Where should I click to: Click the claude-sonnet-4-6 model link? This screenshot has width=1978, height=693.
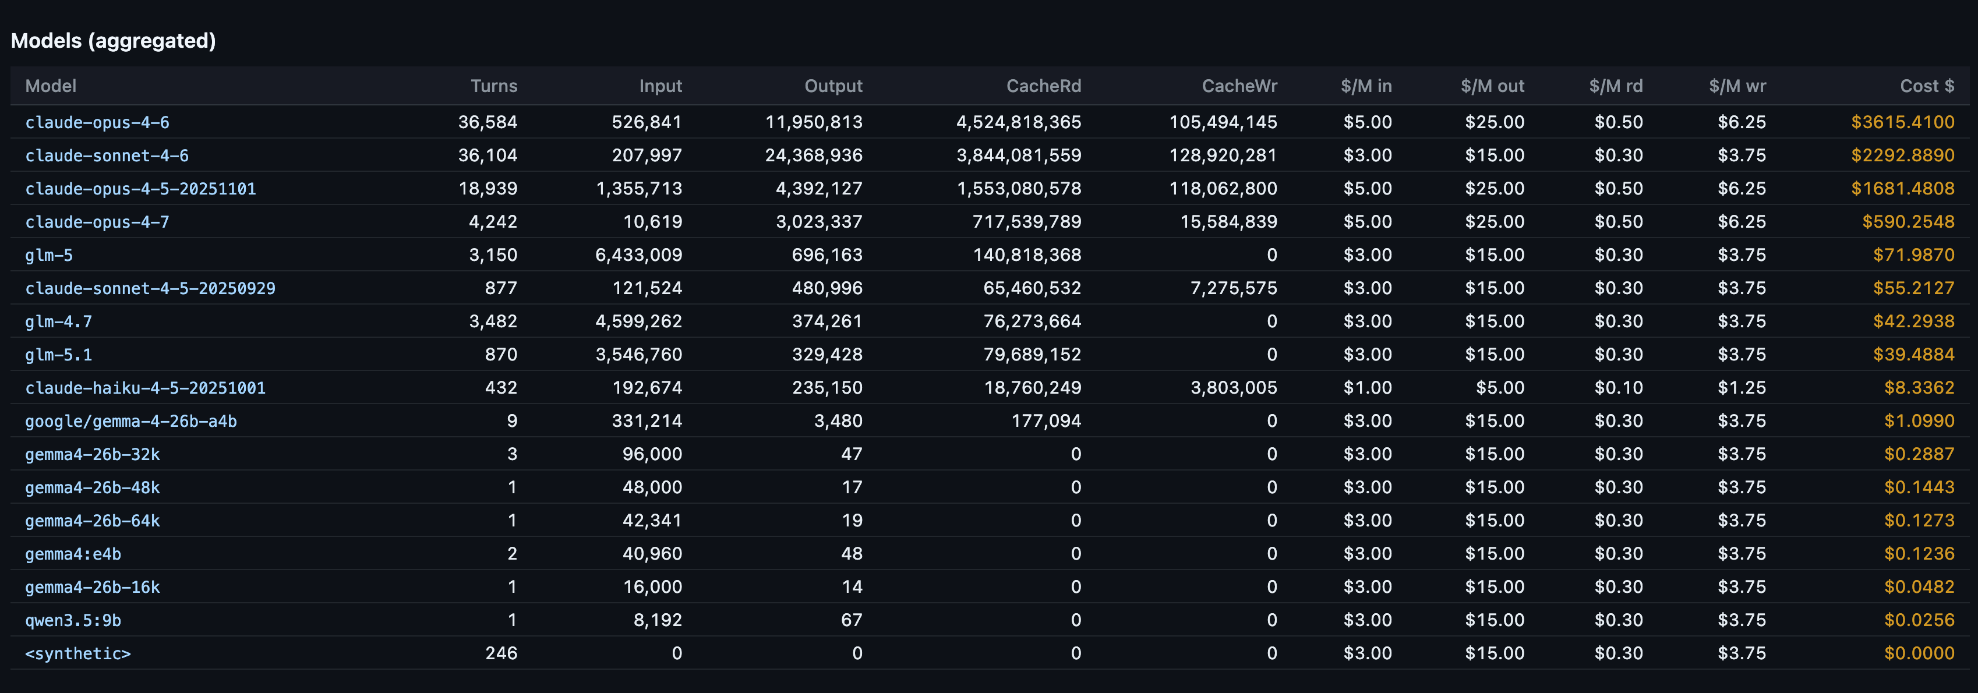[x=107, y=156]
